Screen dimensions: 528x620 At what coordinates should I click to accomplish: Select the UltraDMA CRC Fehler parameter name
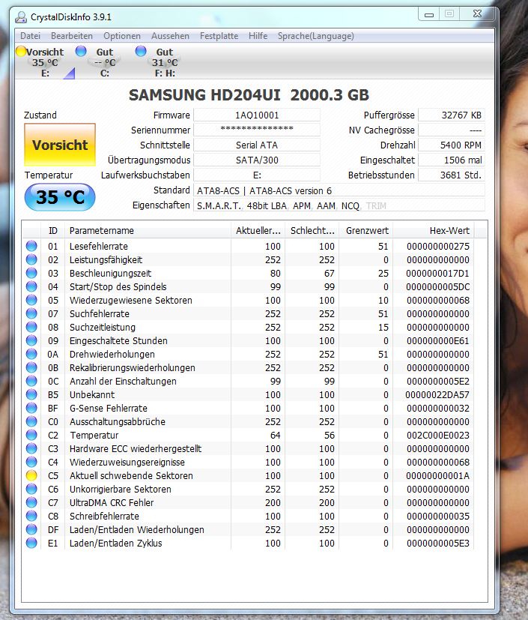[112, 502]
